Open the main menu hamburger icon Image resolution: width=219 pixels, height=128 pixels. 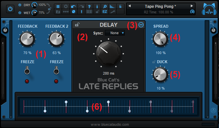tap(58, 7)
